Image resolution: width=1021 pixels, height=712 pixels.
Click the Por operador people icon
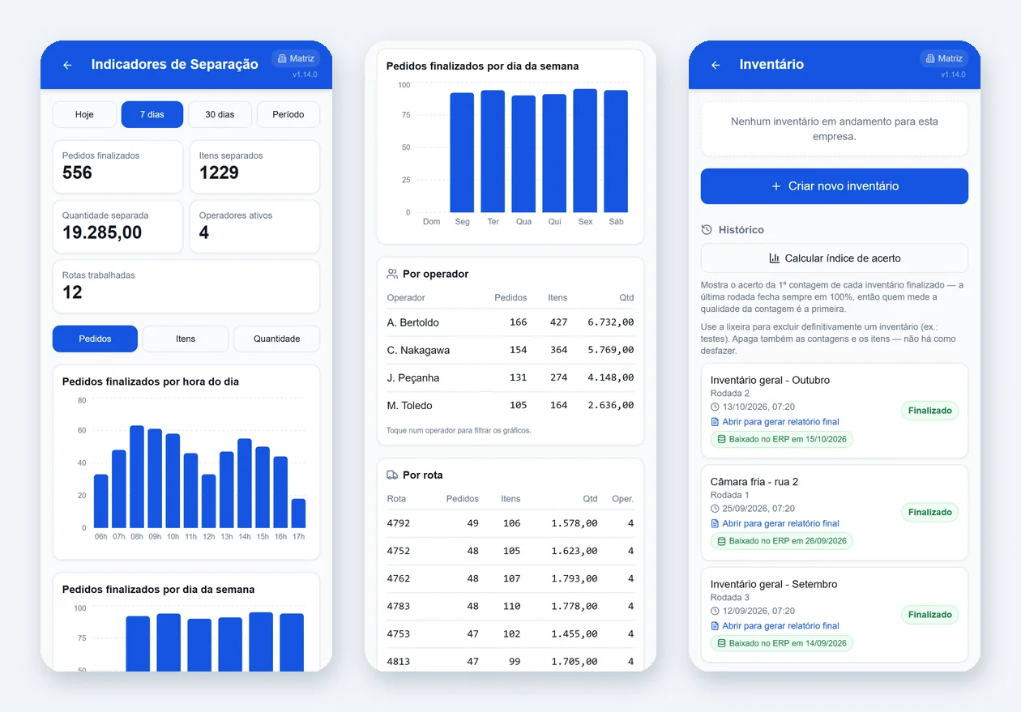coord(392,274)
